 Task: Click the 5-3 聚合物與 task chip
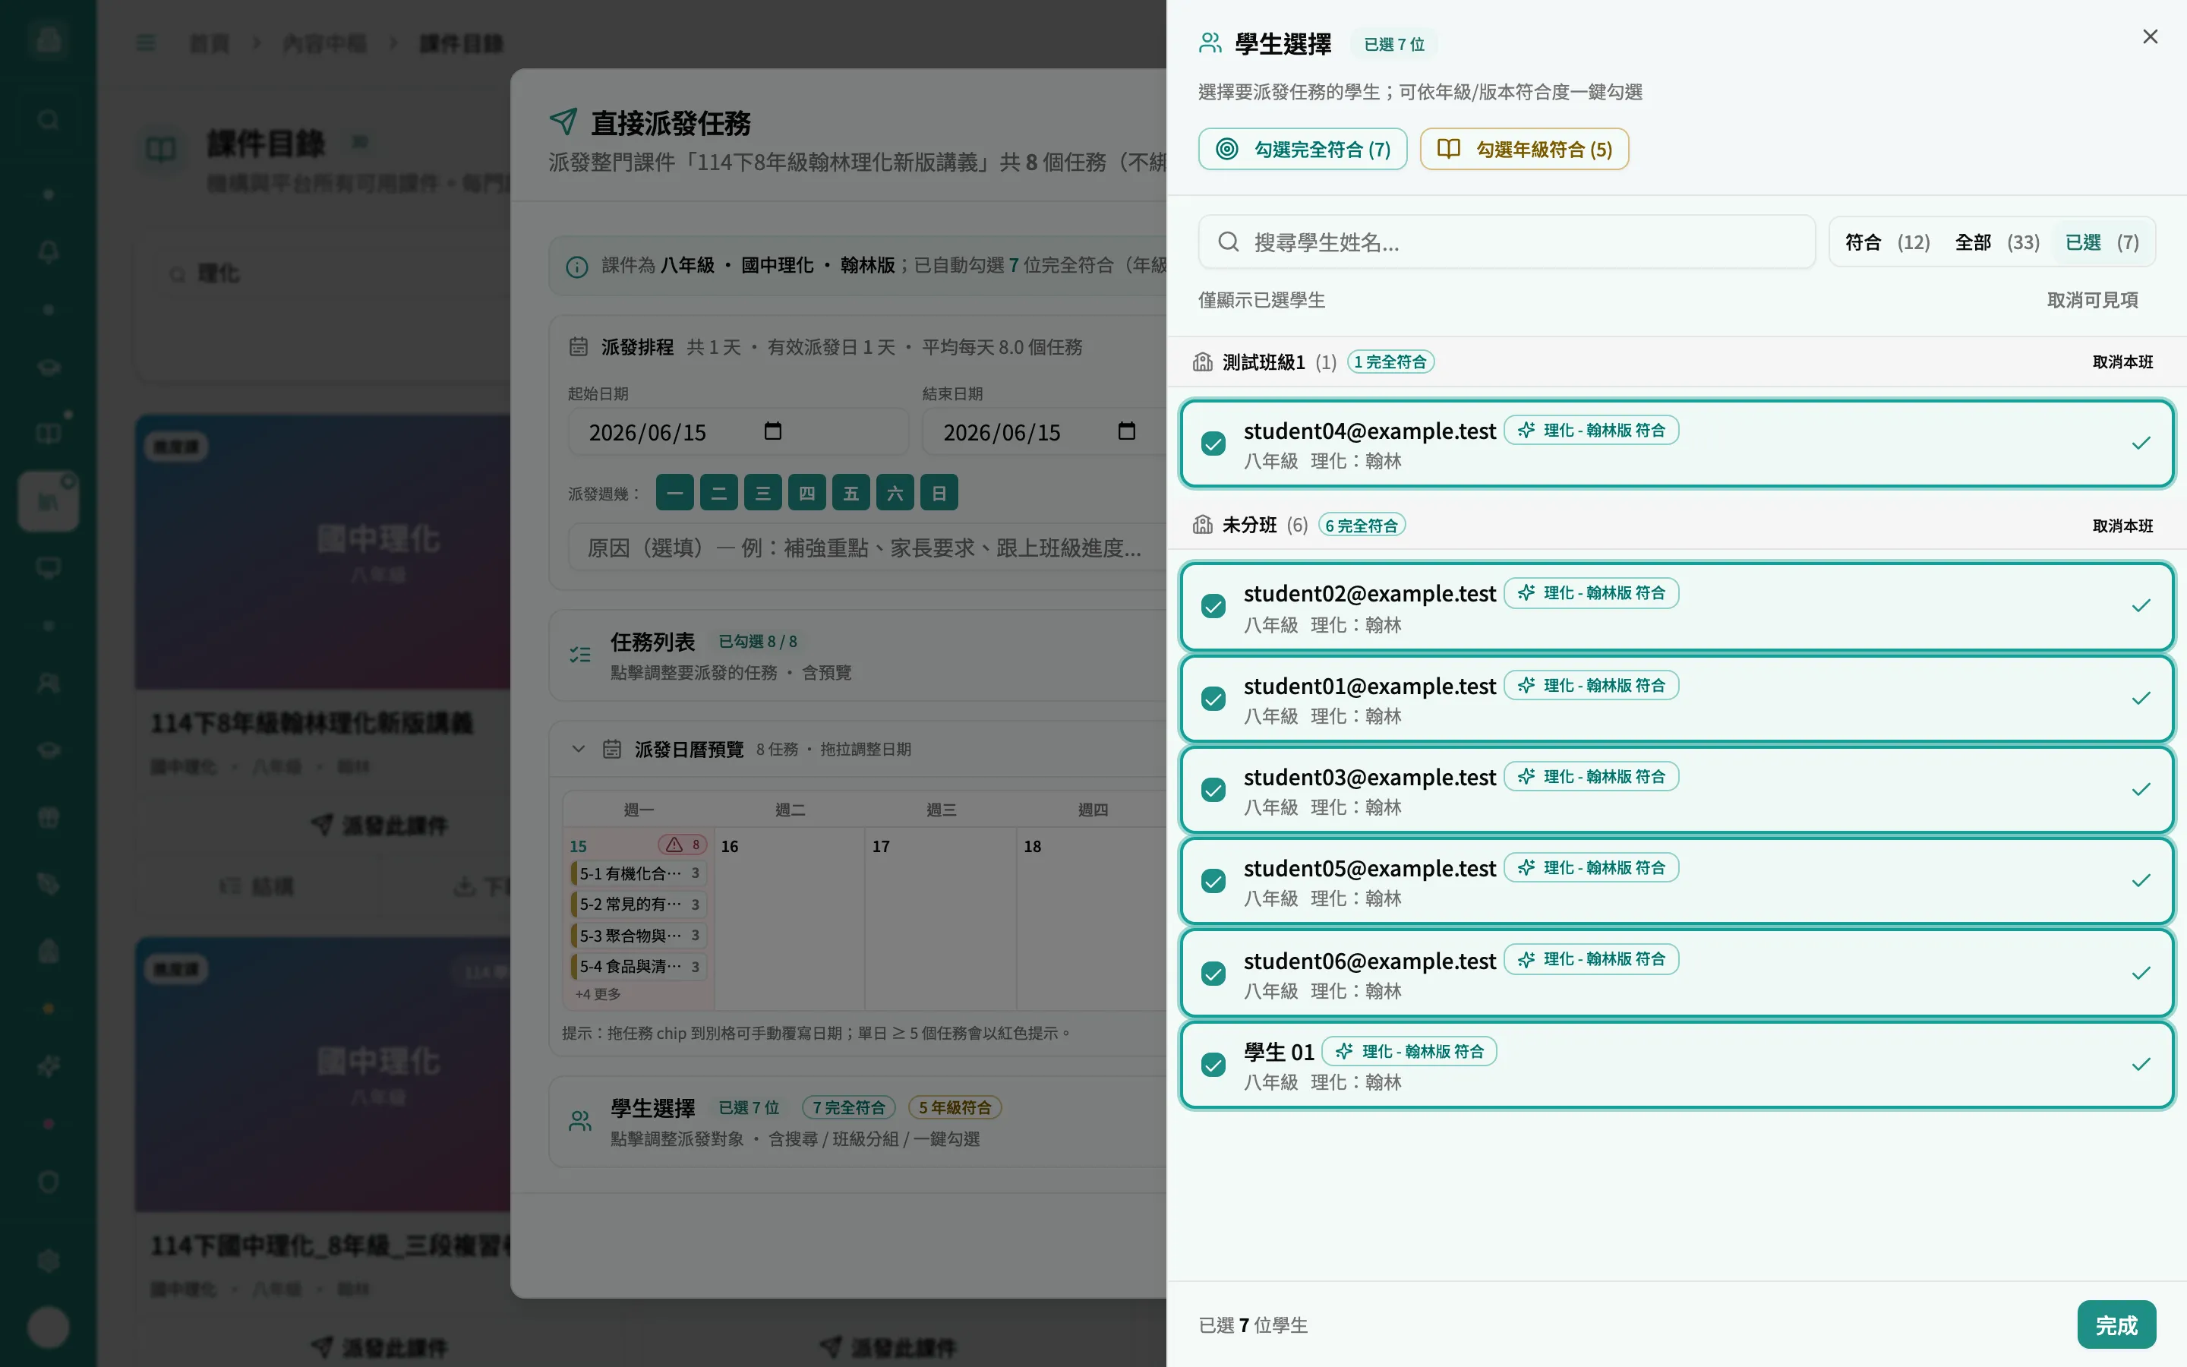(638, 936)
